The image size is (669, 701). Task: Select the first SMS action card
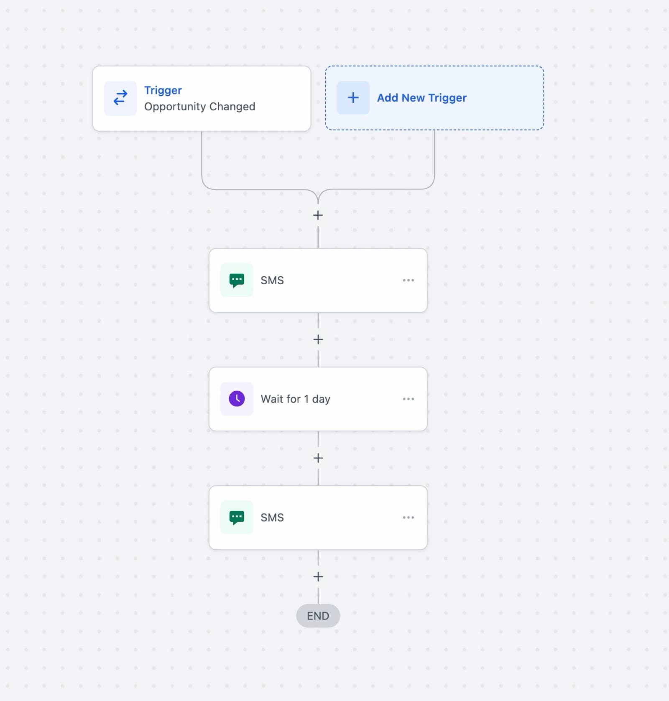[x=318, y=280]
